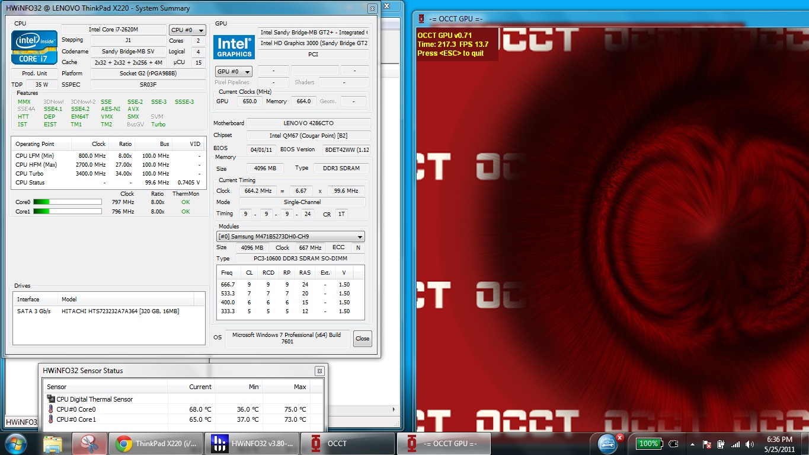The height and width of the screenshot is (455, 809).
Task: Close the HWiNFO32 Sensor Status window
Action: (x=319, y=371)
